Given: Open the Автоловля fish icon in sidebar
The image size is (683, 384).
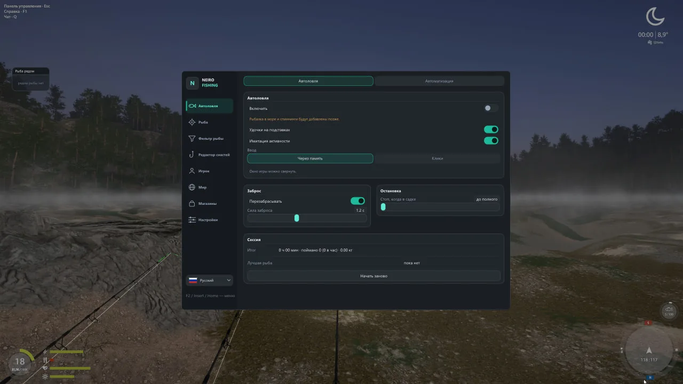Looking at the screenshot, I should tap(193, 106).
